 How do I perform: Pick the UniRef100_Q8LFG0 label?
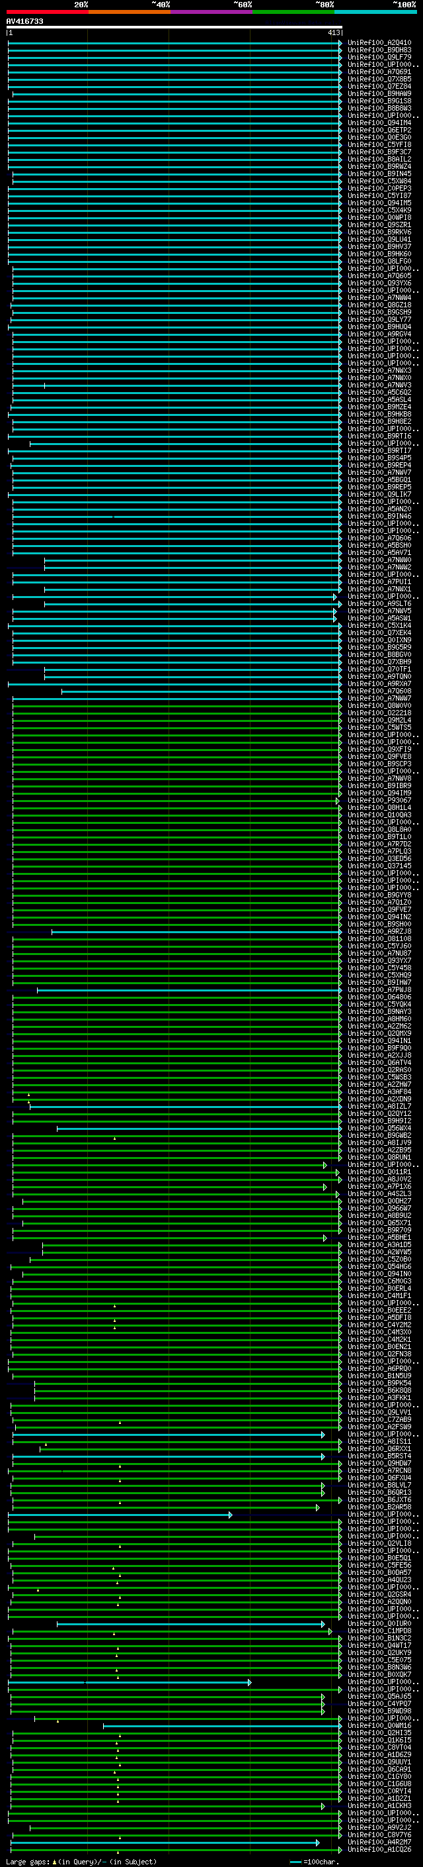(379, 261)
